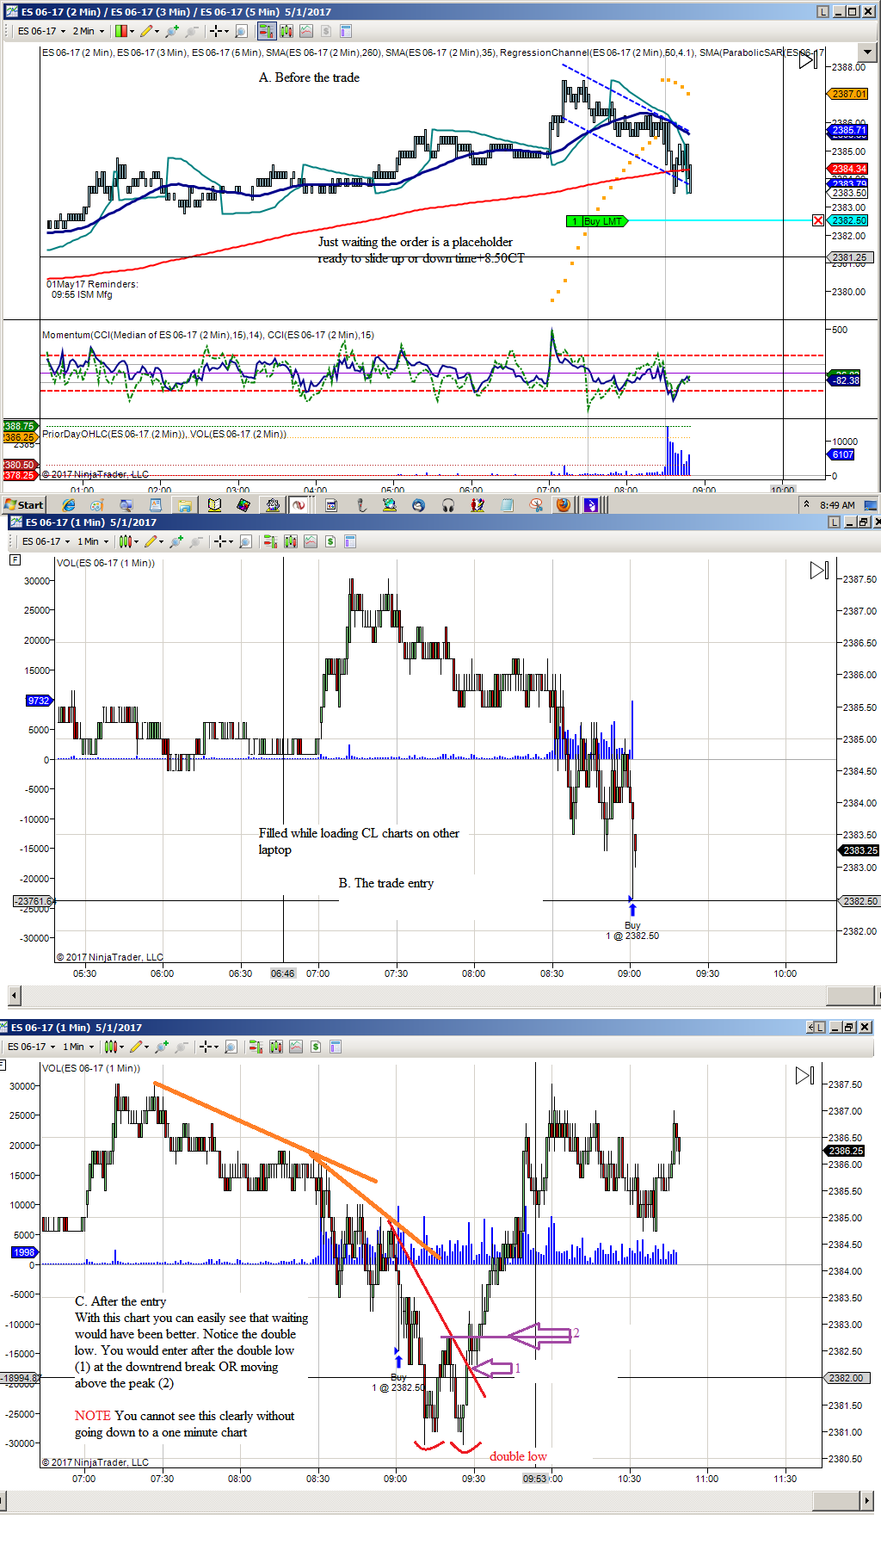Cancel the Buy LMT order using the red X
This screenshot has width=881, height=1563.
click(x=817, y=221)
